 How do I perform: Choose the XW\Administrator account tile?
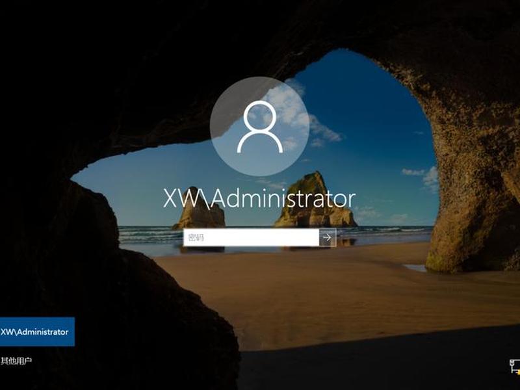point(37,331)
